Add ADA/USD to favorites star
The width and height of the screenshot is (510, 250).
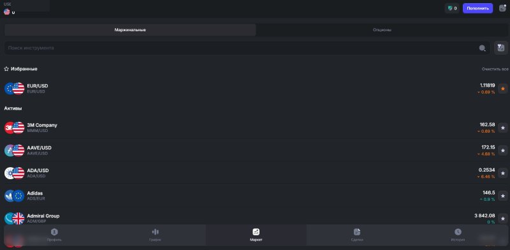click(503, 173)
